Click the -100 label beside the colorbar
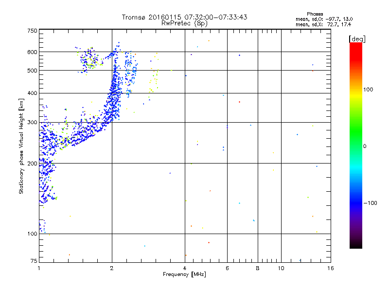389x292 pixels. [371, 203]
